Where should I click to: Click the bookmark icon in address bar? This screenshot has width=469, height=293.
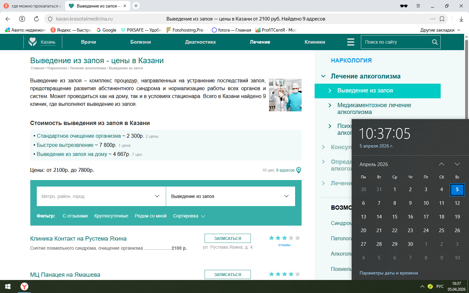442,19
